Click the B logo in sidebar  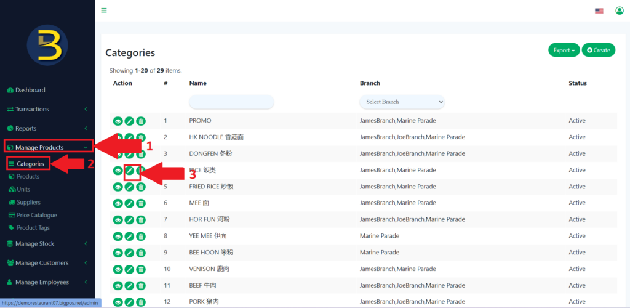(47, 45)
